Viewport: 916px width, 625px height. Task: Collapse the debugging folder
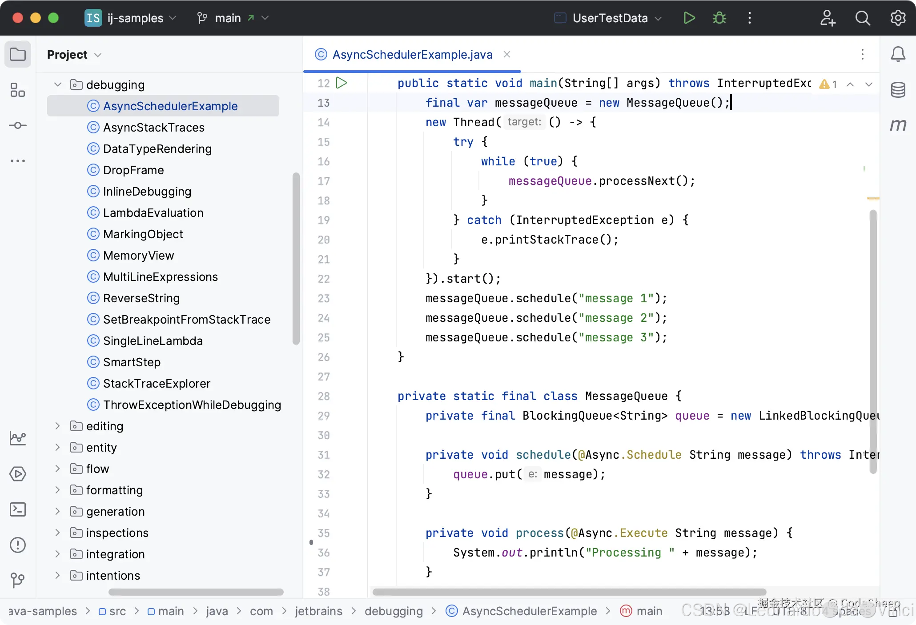tap(58, 84)
